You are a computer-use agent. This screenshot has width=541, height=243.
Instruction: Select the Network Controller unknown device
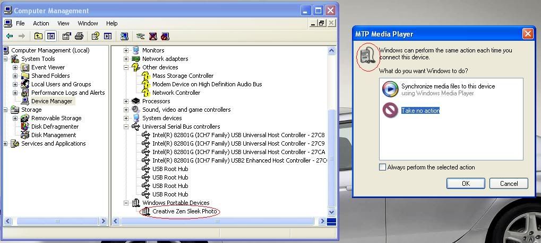(176, 93)
